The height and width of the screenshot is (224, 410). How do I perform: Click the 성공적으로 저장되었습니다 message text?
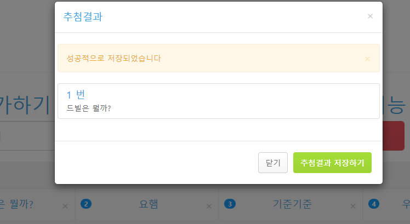coord(114,58)
